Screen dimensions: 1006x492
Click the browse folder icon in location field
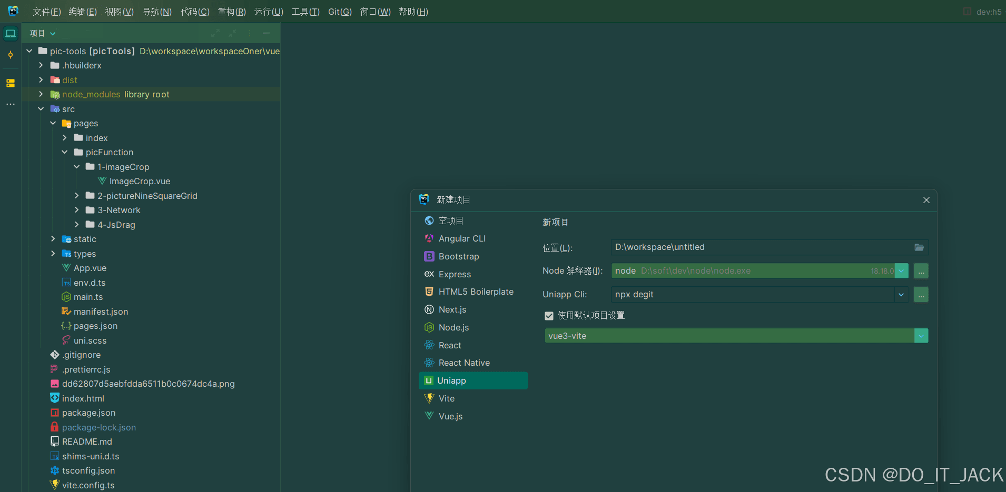[919, 247]
